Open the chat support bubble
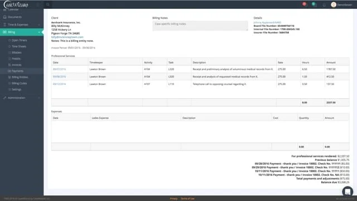Screen dimensions: 357x201 click(348, 192)
